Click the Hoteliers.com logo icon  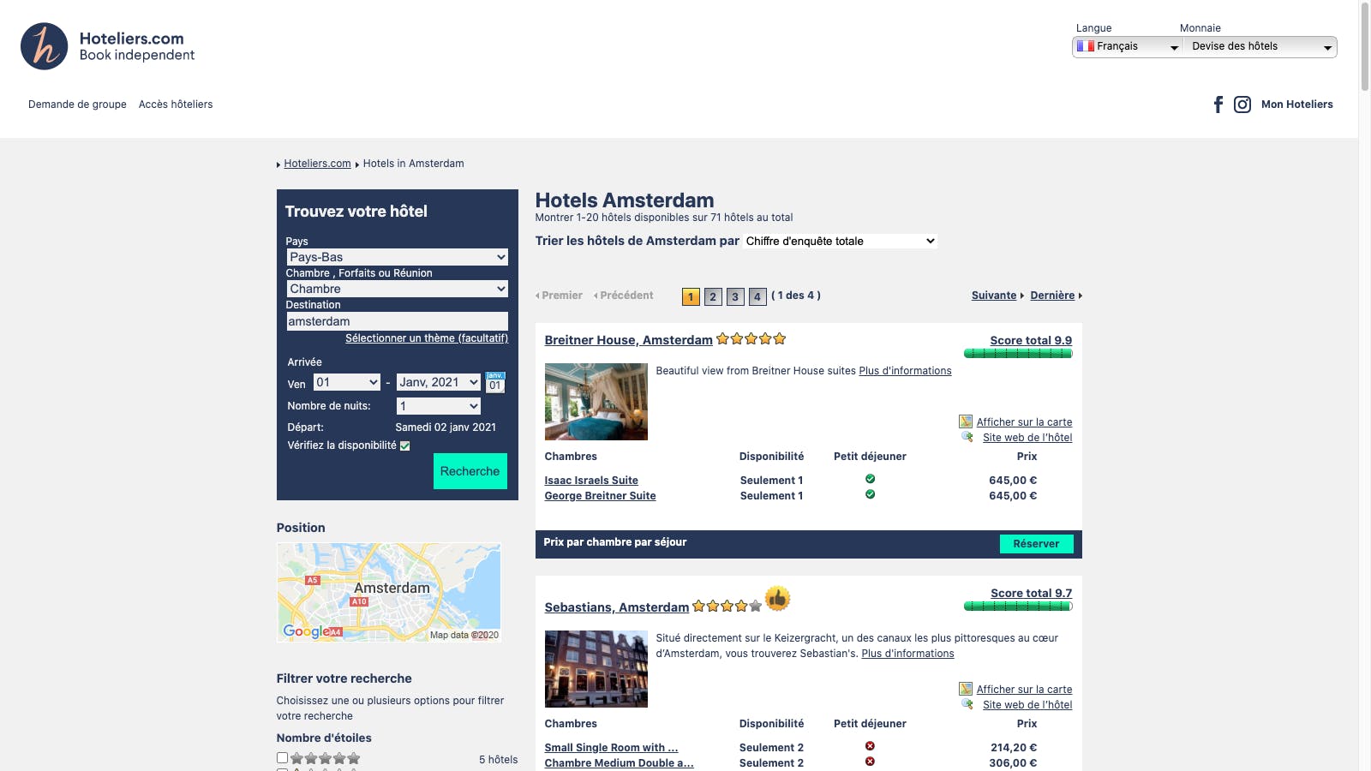pyautogui.click(x=44, y=46)
